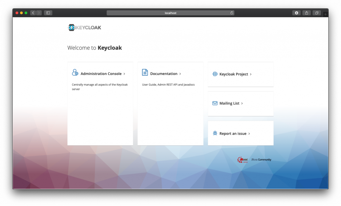Click the chevron next to Administration Console
This screenshot has height=206, width=341.
tap(125, 74)
